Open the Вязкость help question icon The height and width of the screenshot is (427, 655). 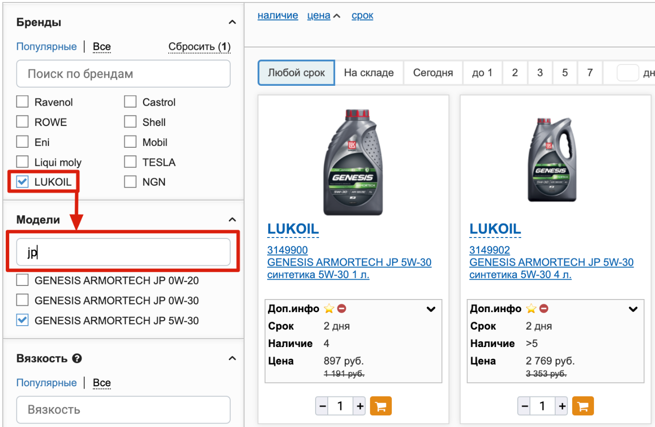tap(77, 359)
